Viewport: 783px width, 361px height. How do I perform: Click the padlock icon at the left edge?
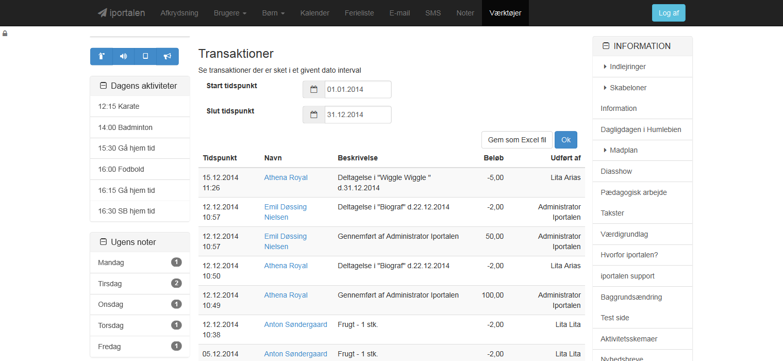click(5, 34)
